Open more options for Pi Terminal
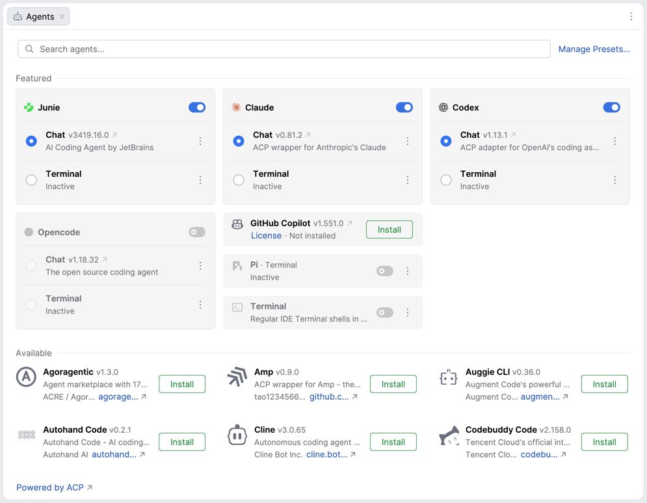Image resolution: width=647 pixels, height=503 pixels. pos(408,271)
